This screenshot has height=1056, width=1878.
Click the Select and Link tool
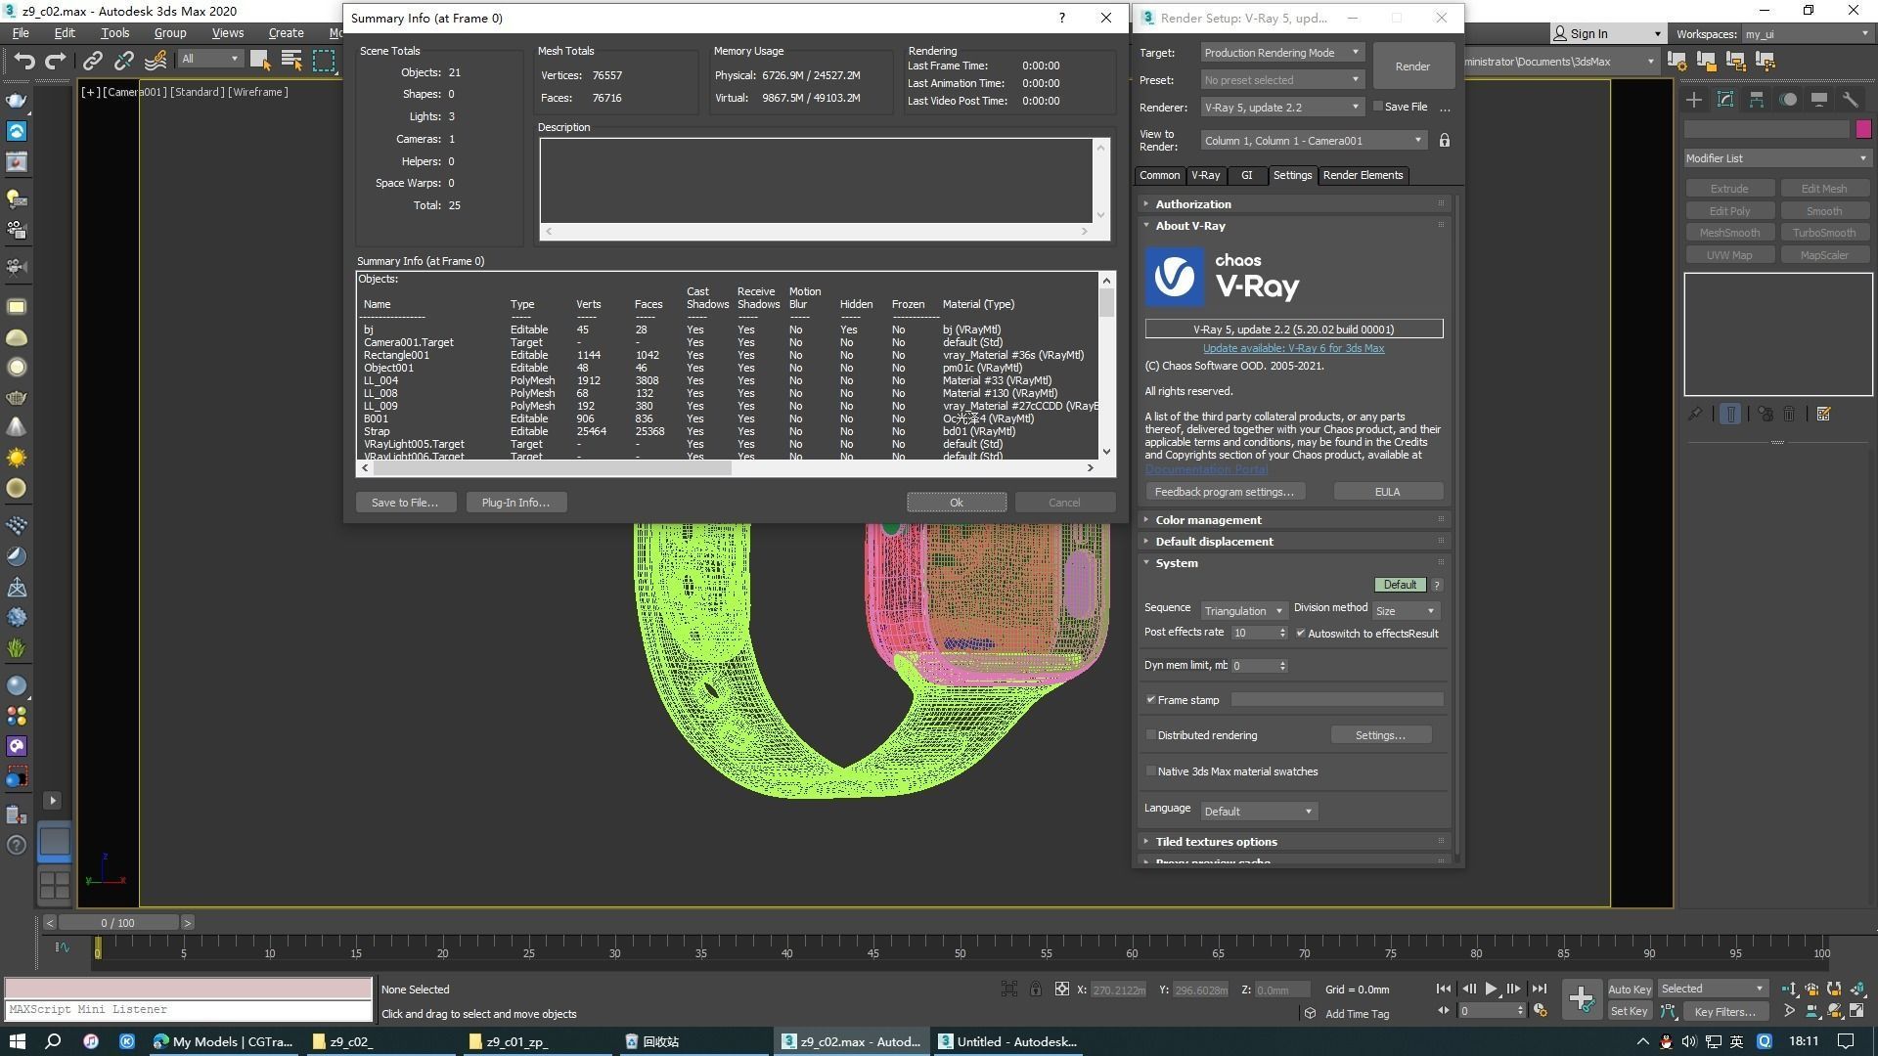(x=92, y=61)
